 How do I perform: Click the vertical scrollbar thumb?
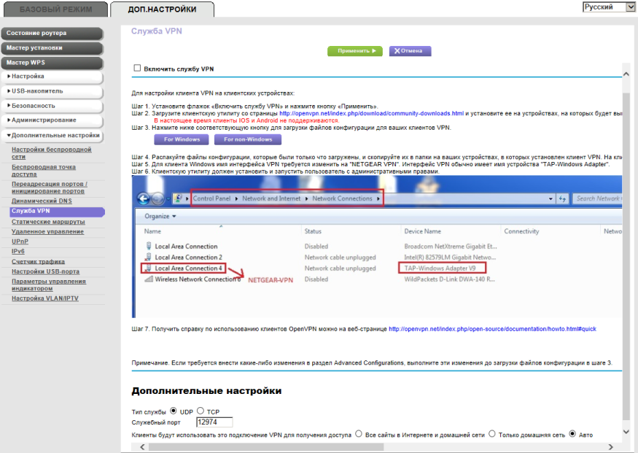[x=626, y=258]
